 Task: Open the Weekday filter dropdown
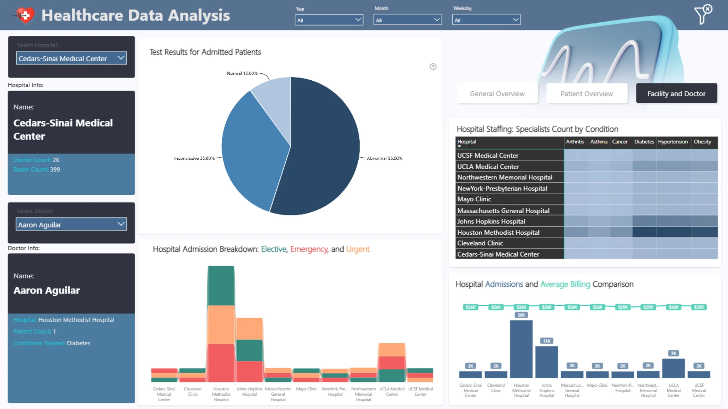(x=486, y=20)
